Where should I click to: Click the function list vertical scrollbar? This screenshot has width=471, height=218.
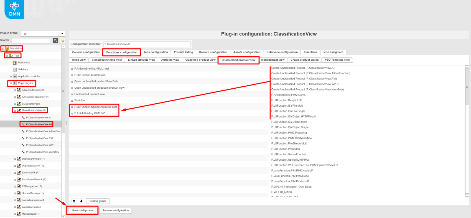tap(467, 87)
